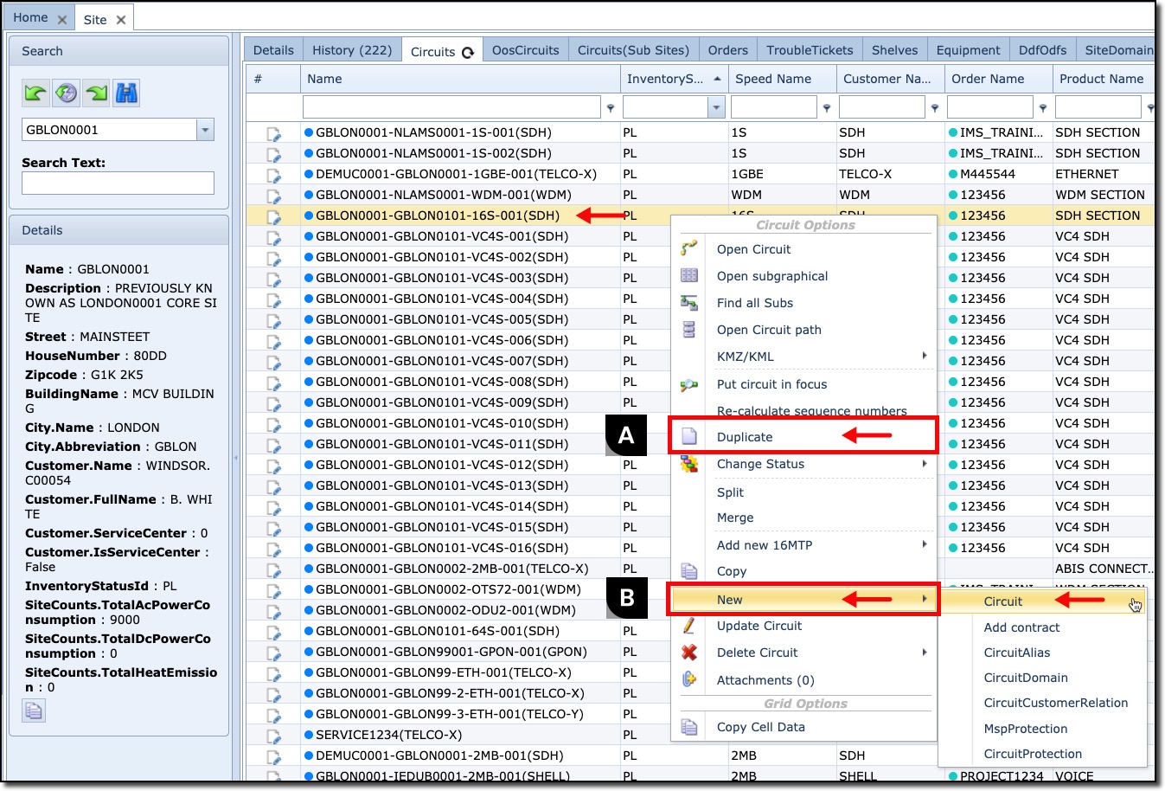1165x791 pixels.
Task: Sort by the Speed Name column header
Action: pyautogui.click(x=773, y=79)
